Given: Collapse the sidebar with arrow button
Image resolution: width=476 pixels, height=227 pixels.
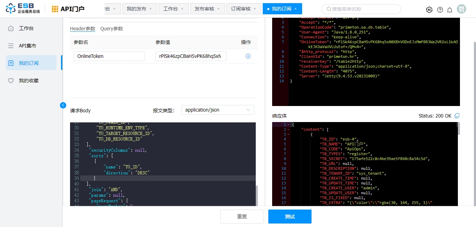Looking at the screenshot, I should coord(63,105).
